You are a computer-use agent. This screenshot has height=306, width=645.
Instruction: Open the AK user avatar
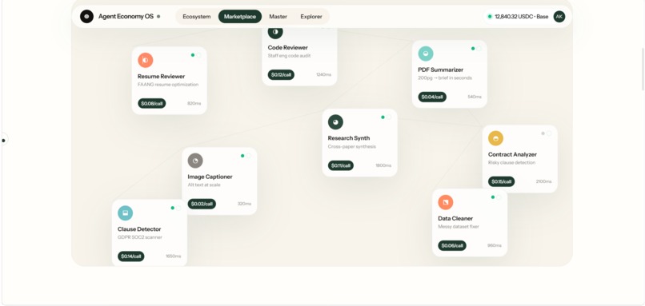pyautogui.click(x=559, y=17)
